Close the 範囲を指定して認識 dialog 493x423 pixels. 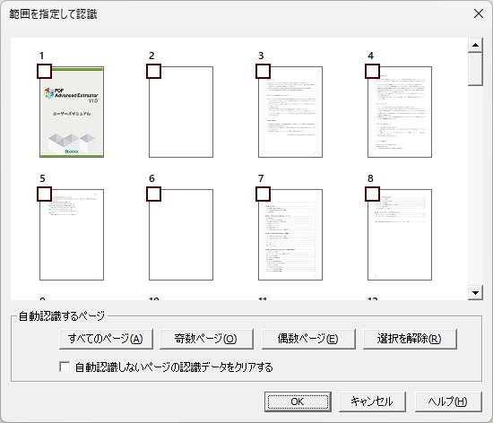click(x=479, y=13)
